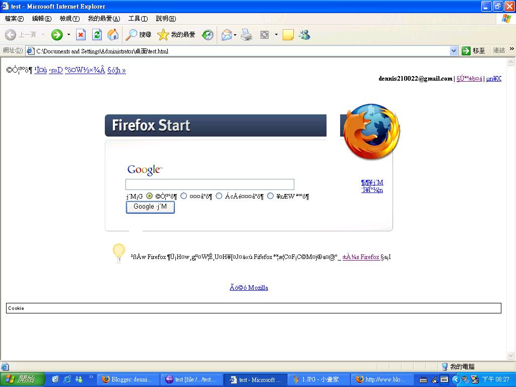Open the History clock icon
This screenshot has width=516, height=387.
coord(208,35)
